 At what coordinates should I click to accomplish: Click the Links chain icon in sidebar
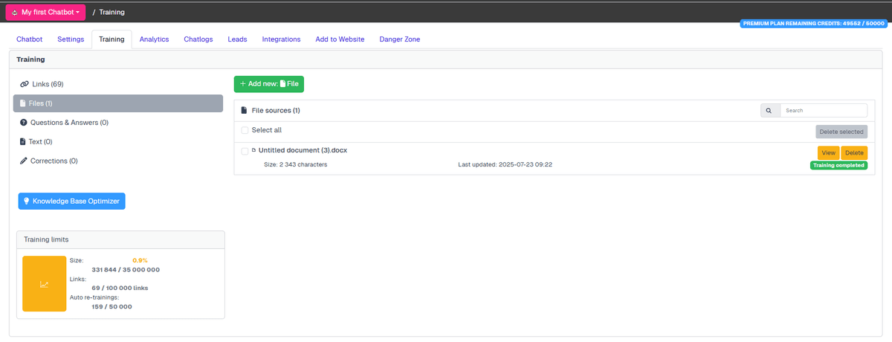[25, 84]
